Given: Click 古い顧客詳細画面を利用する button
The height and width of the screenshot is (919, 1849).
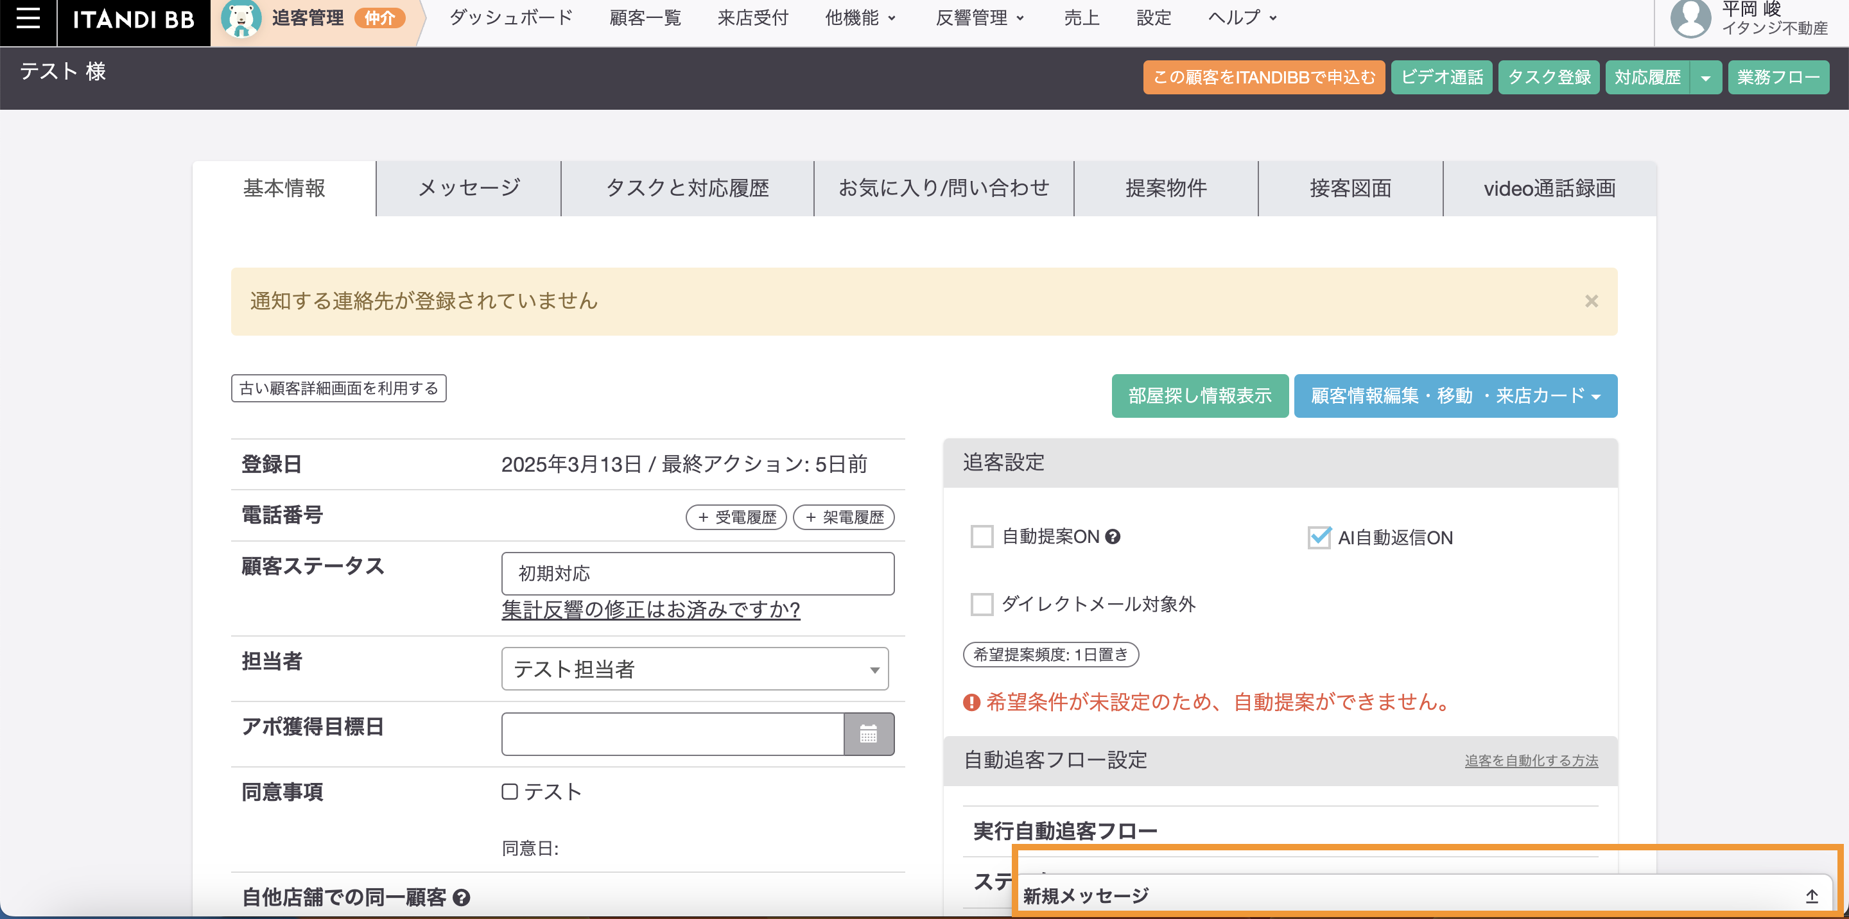Looking at the screenshot, I should [x=339, y=388].
